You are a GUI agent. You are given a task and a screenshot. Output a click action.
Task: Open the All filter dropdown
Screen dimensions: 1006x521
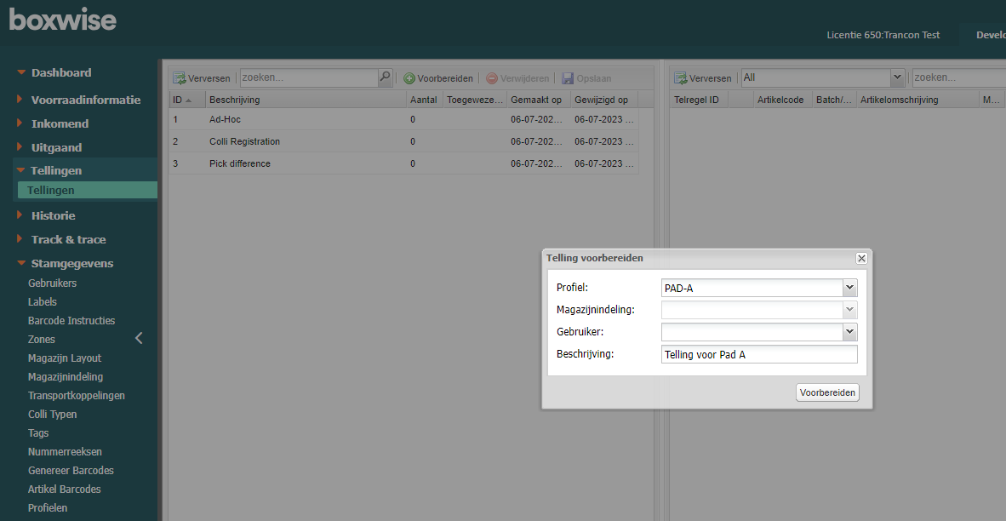[x=897, y=77]
